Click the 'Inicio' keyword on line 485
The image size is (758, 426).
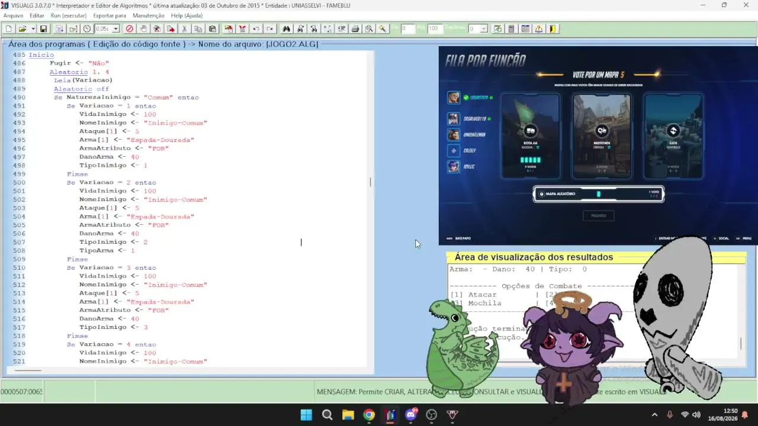pos(41,55)
